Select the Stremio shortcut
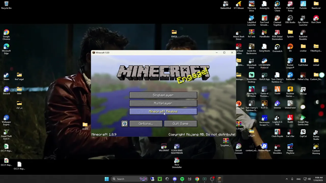Image resolution: width=326 pixels, height=183 pixels. 277,105
